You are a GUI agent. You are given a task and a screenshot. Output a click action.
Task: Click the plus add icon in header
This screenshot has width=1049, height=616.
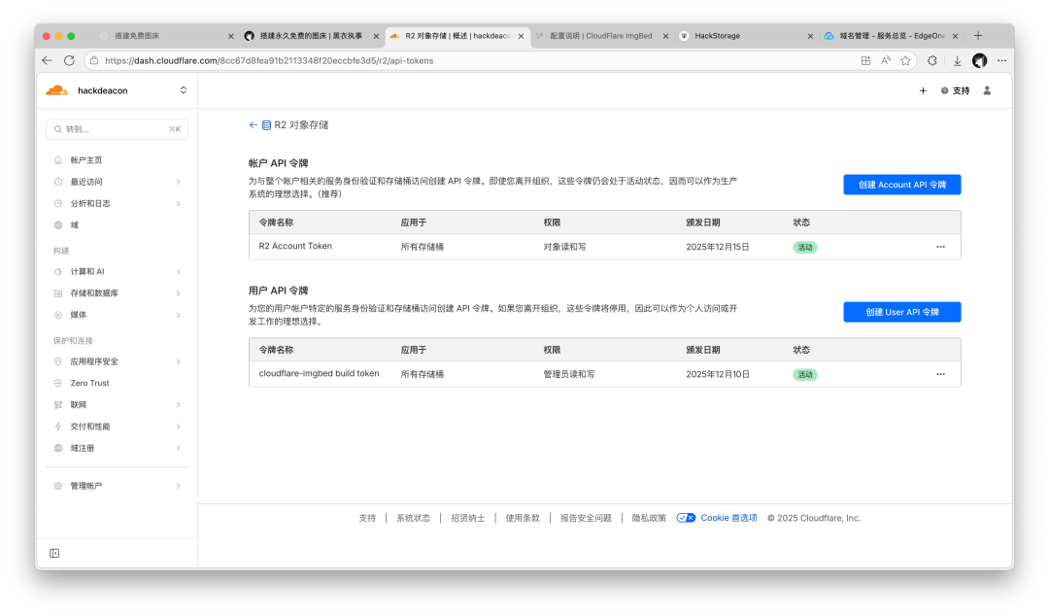(923, 90)
